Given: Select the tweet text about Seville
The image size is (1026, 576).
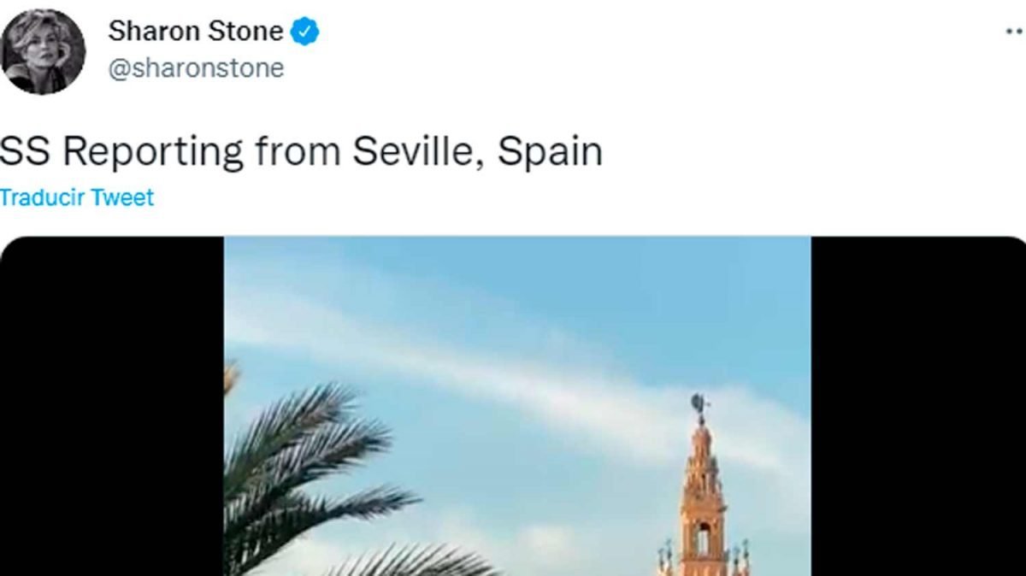Looking at the screenshot, I should coord(301,152).
